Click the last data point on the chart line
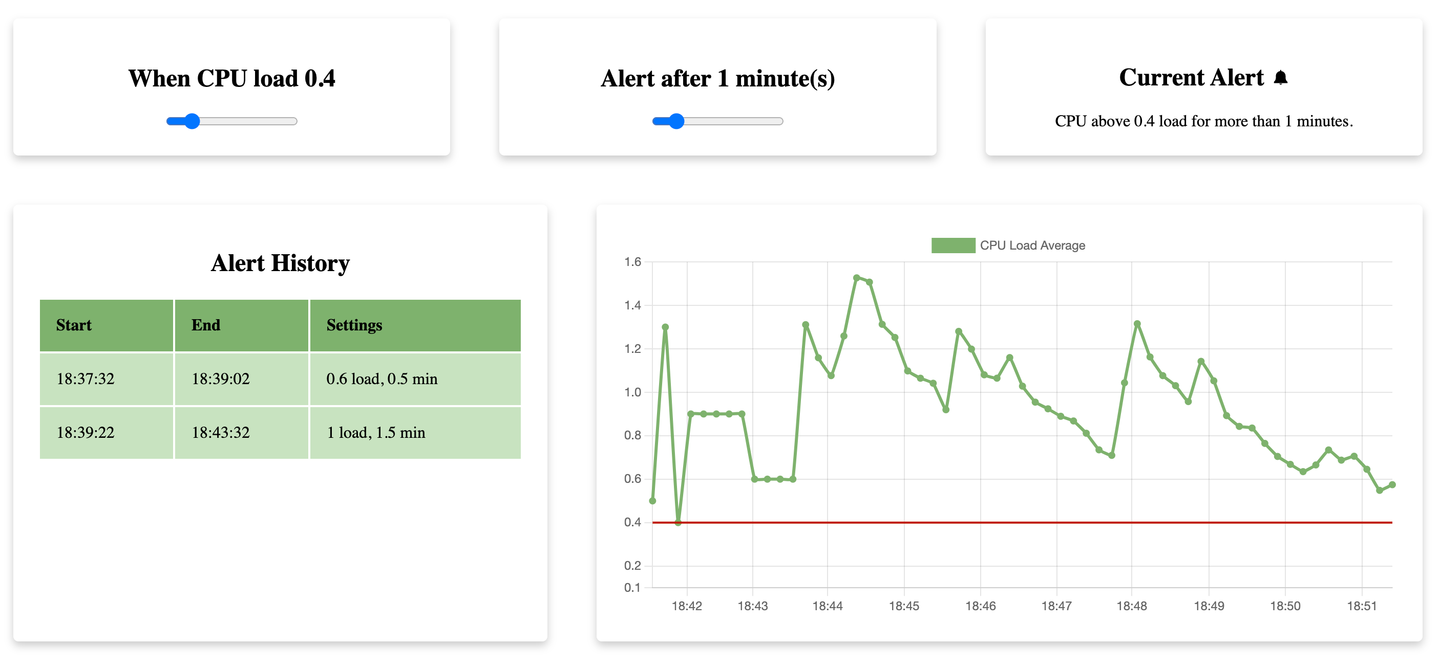The width and height of the screenshot is (1440, 668). click(1392, 485)
